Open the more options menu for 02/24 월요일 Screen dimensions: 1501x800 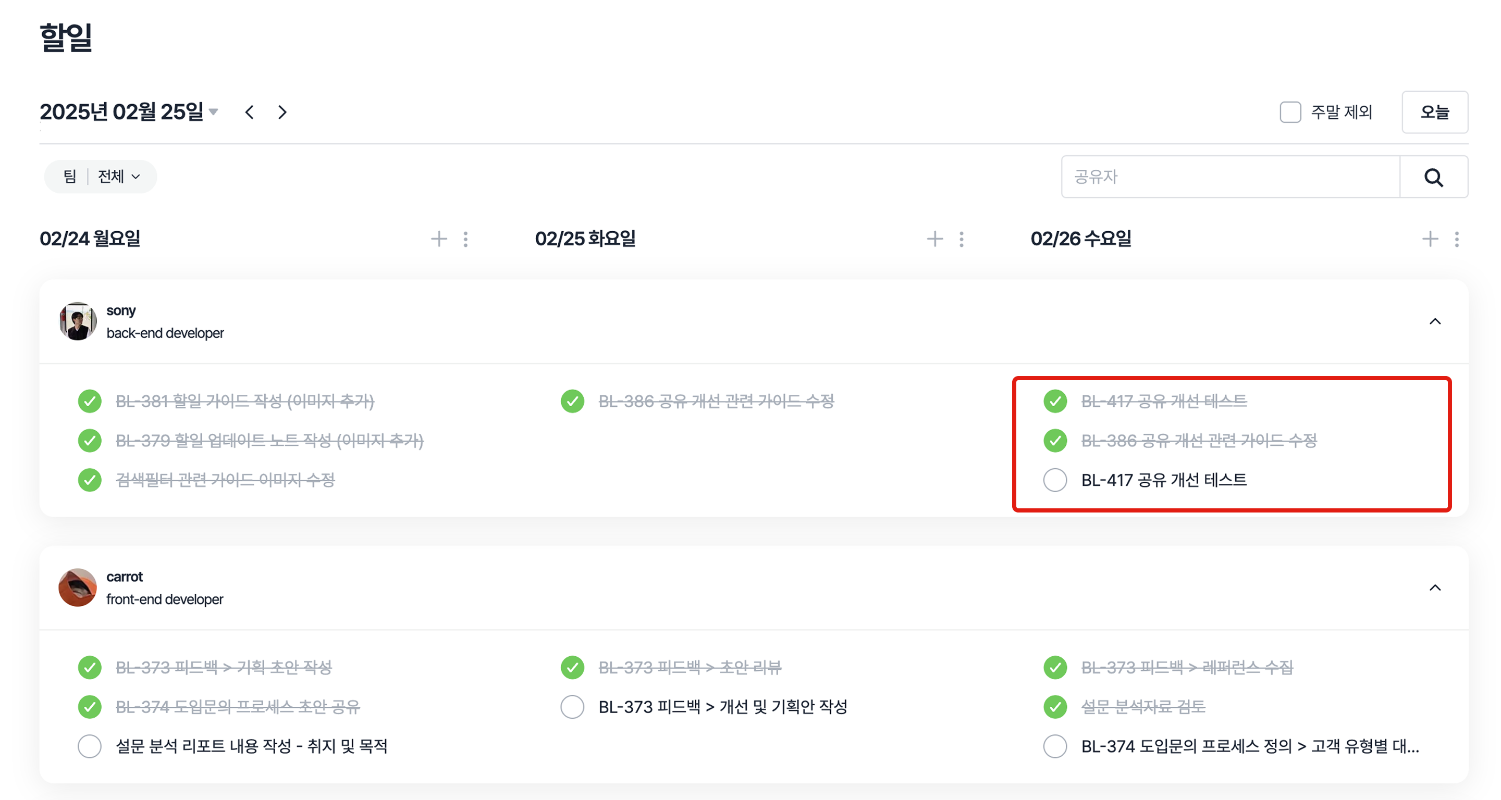pyautogui.click(x=465, y=239)
